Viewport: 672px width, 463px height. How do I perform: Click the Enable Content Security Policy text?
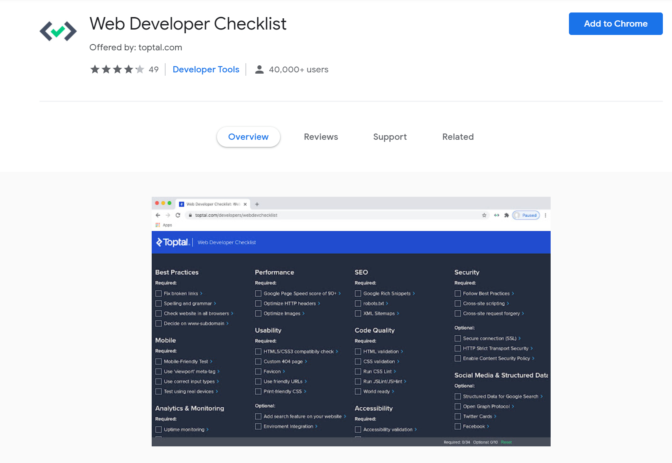(x=497, y=358)
